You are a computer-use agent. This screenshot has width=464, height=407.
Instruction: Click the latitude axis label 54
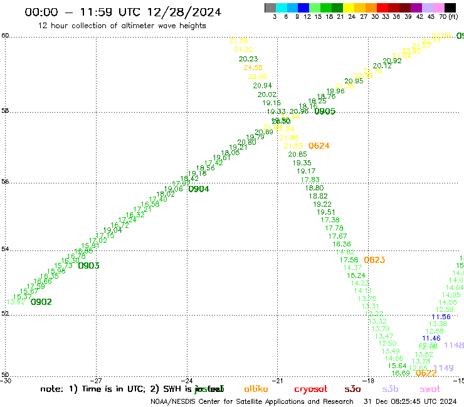pos(5,249)
